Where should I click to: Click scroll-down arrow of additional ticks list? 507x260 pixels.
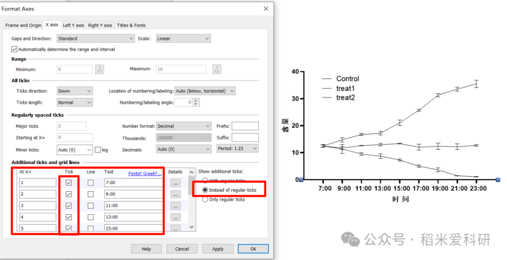[192, 227]
